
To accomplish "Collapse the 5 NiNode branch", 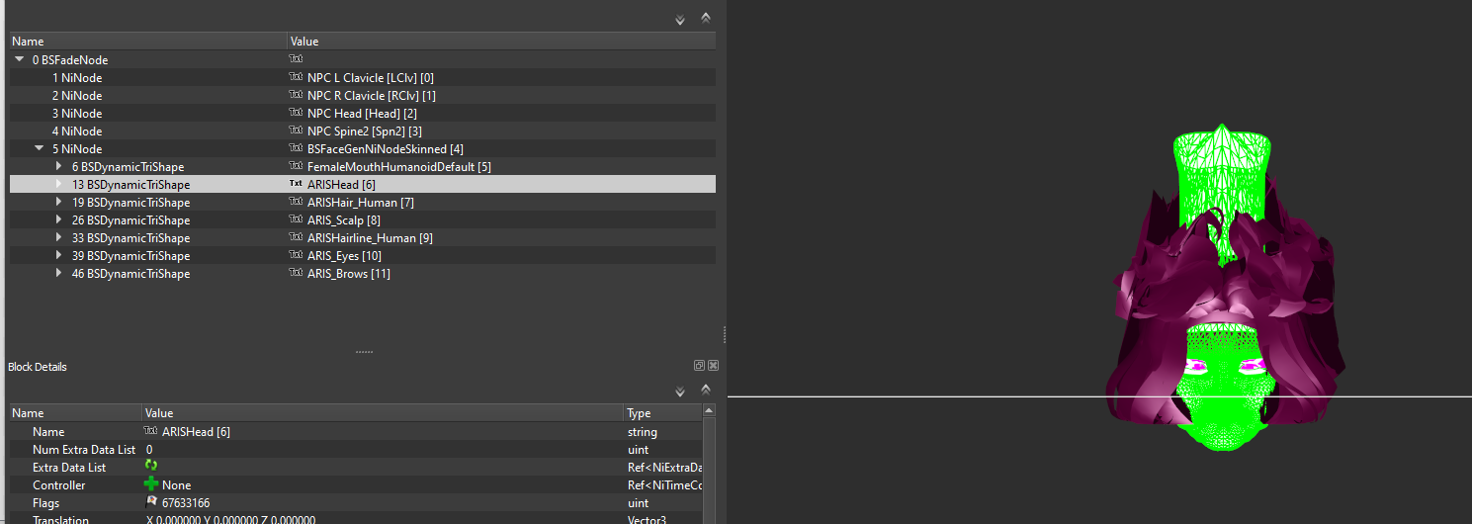I will [x=40, y=148].
